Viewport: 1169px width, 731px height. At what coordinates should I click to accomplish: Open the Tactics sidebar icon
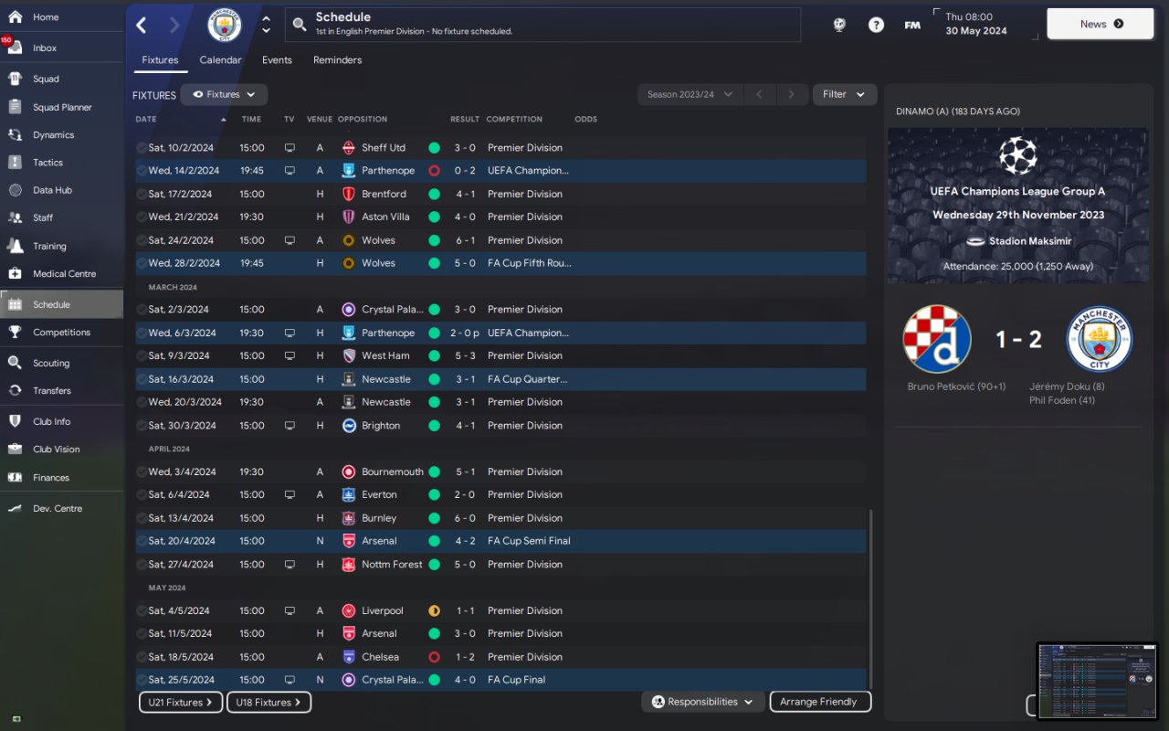tap(15, 163)
